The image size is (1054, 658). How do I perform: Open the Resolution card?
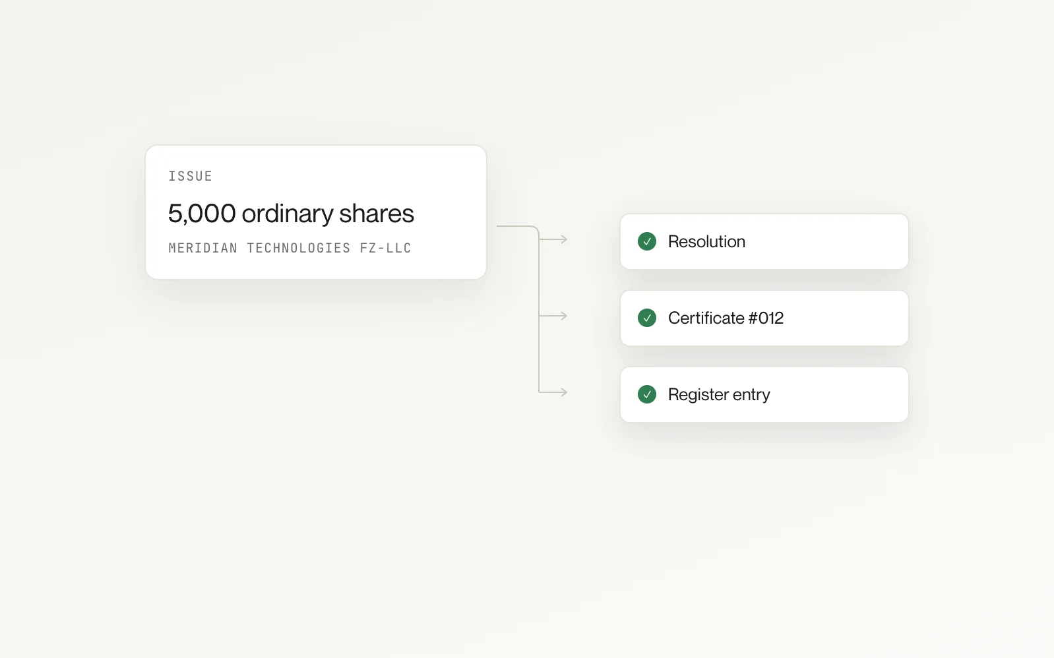764,241
